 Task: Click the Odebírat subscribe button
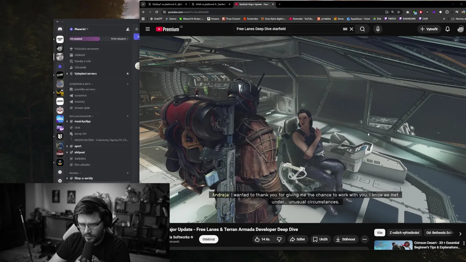tap(209, 239)
